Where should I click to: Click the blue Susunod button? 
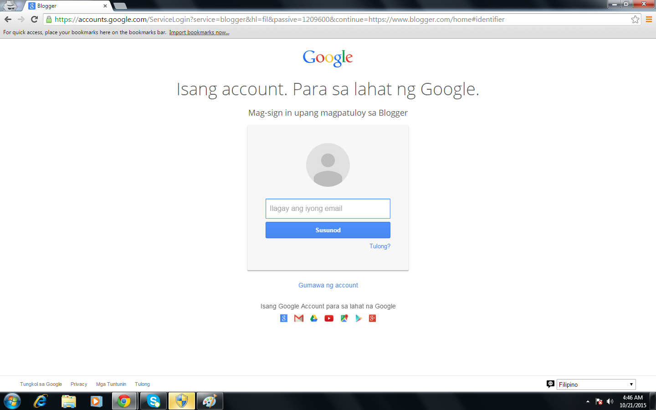(328, 230)
